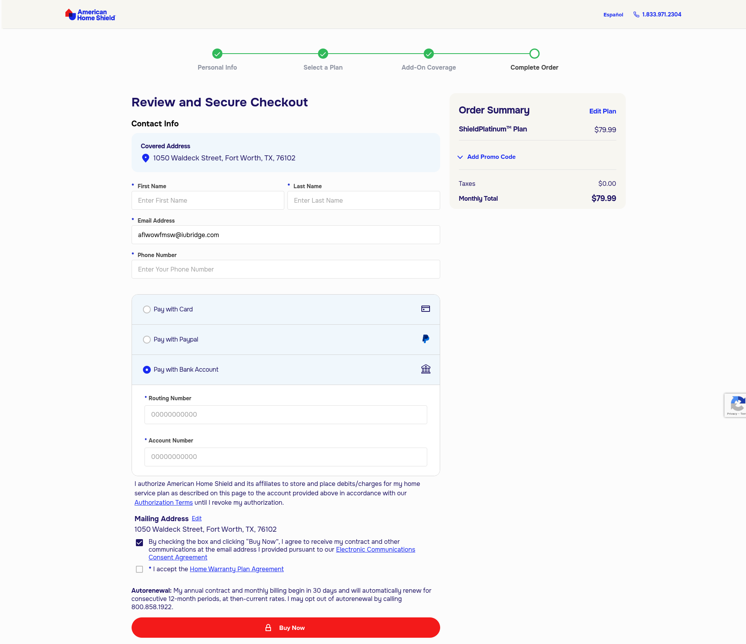Switch language to Español
Screen dimensions: 746x644
point(613,15)
